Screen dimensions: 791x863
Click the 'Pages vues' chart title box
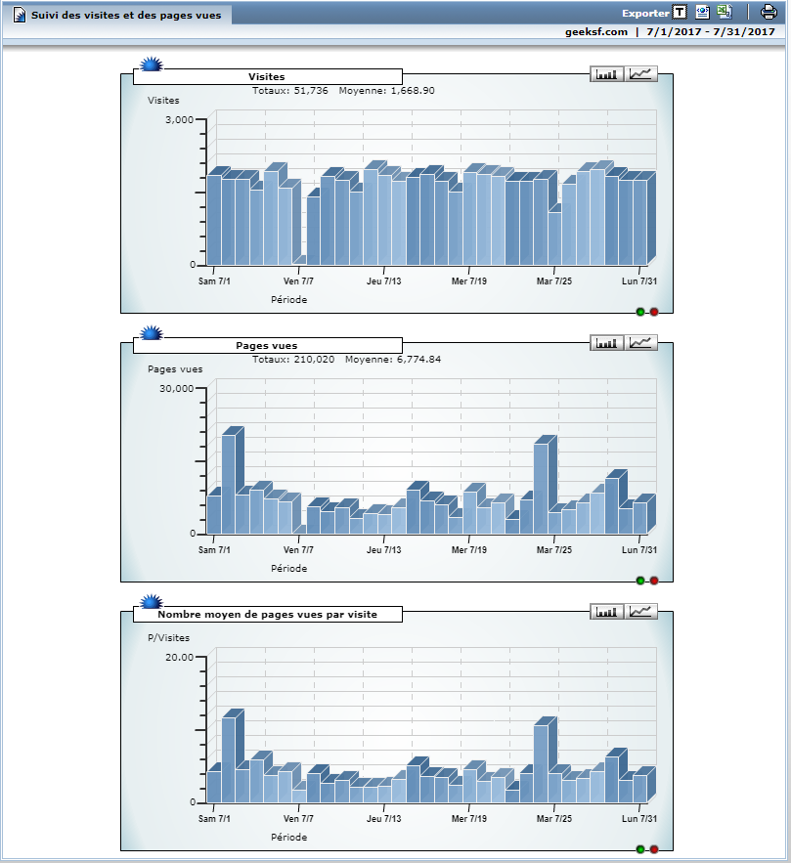(268, 346)
